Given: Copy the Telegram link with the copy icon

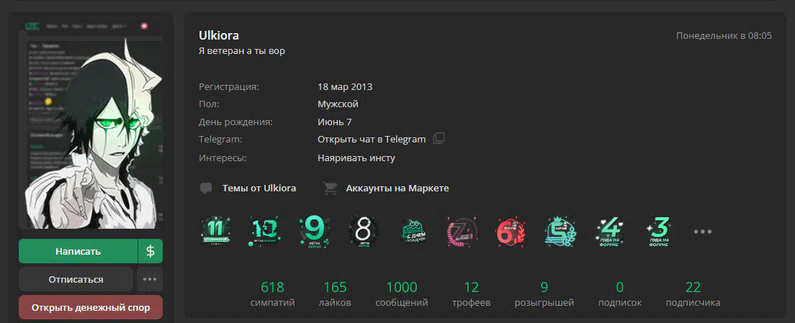Looking at the screenshot, I should tap(439, 139).
